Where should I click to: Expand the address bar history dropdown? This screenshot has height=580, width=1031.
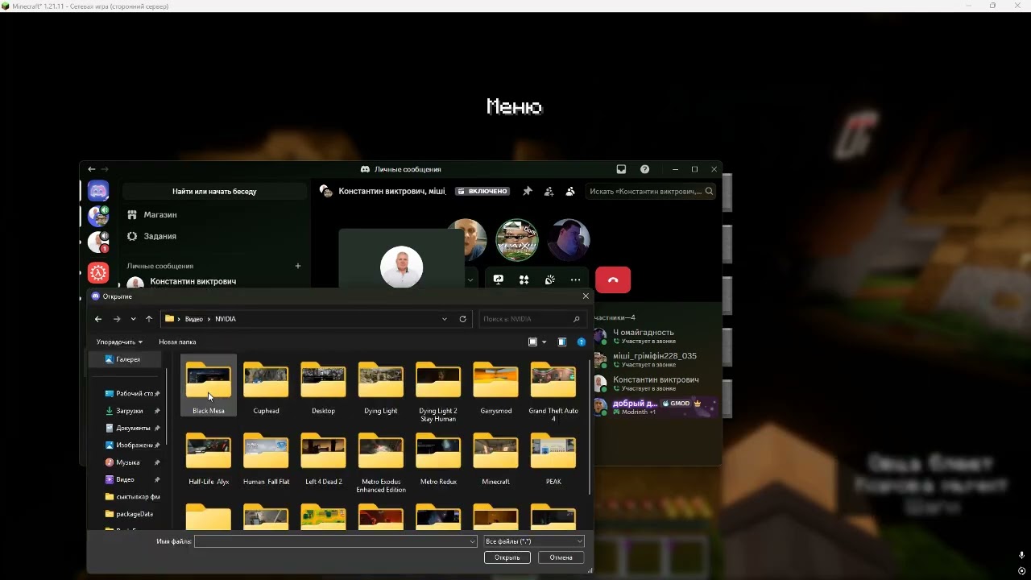(x=444, y=319)
